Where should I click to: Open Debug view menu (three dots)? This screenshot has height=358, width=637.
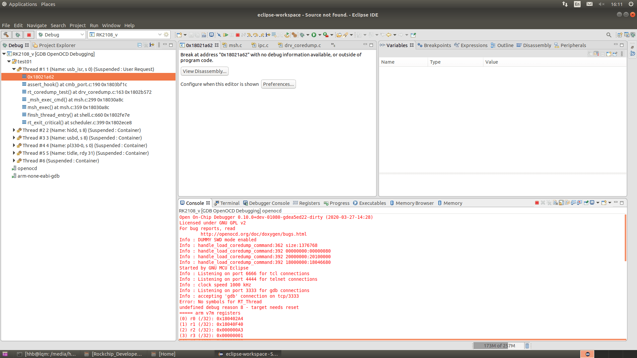pyautogui.click(x=159, y=45)
